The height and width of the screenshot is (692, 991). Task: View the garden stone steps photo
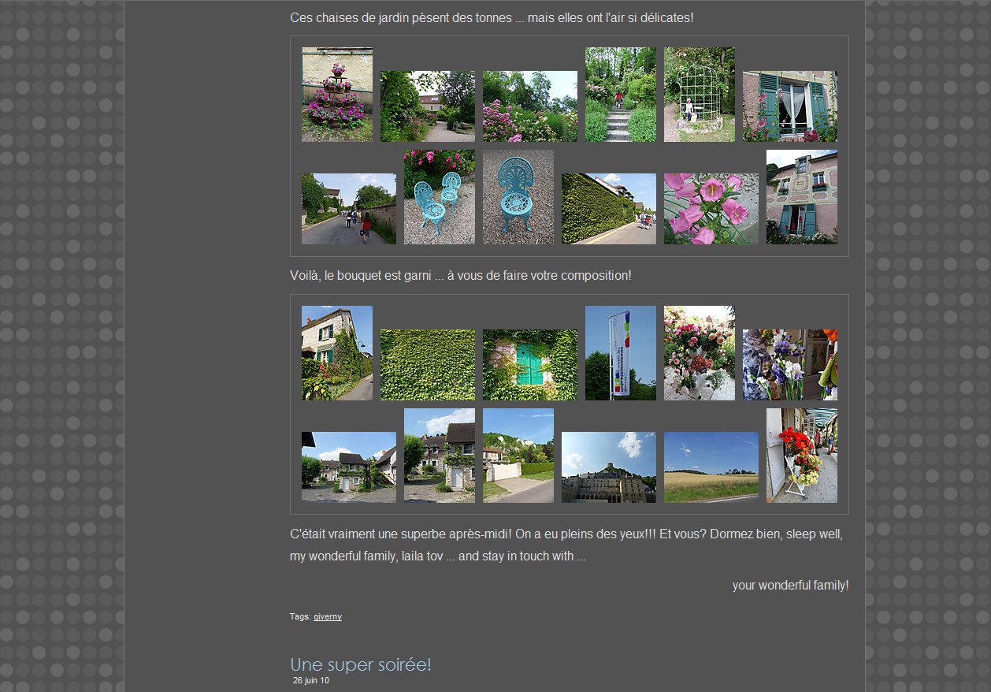pos(620,95)
